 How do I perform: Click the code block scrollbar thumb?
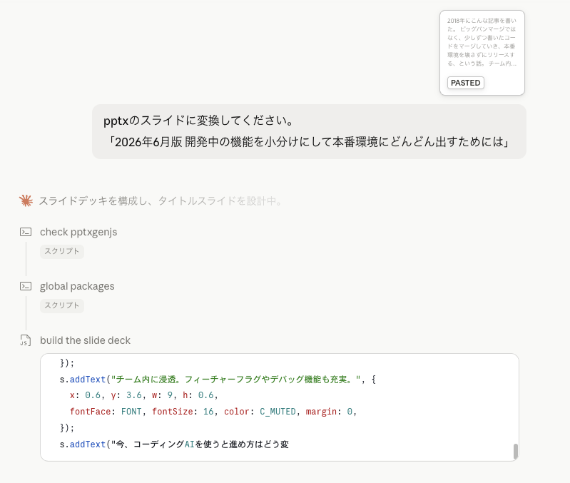tap(516, 452)
